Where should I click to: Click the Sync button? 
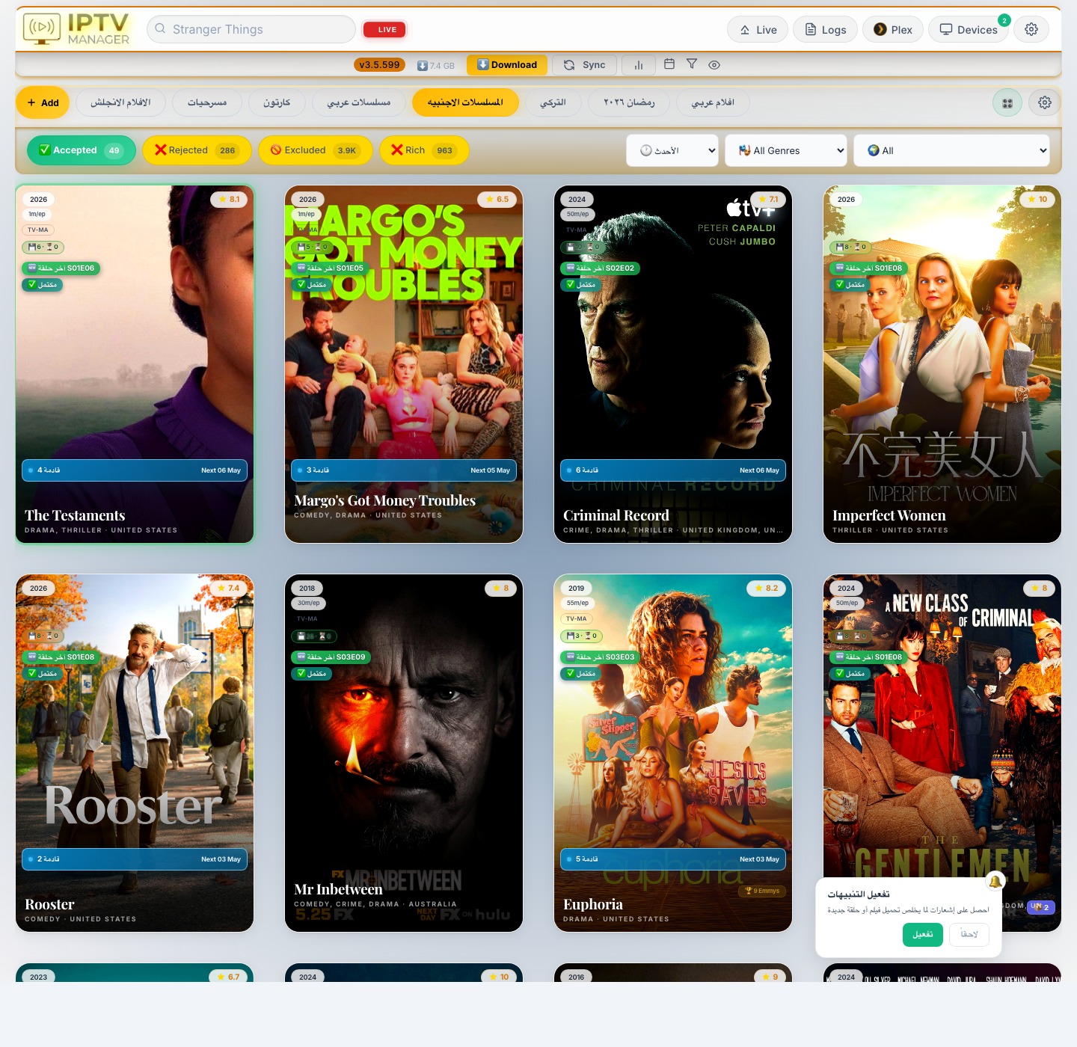[585, 65]
